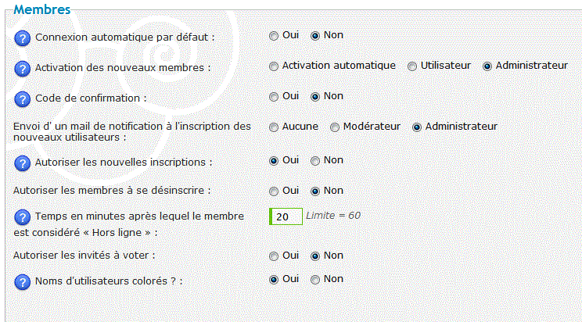Choose Activation automatique for new members
Screen dimensions: 582x322
click(x=274, y=66)
